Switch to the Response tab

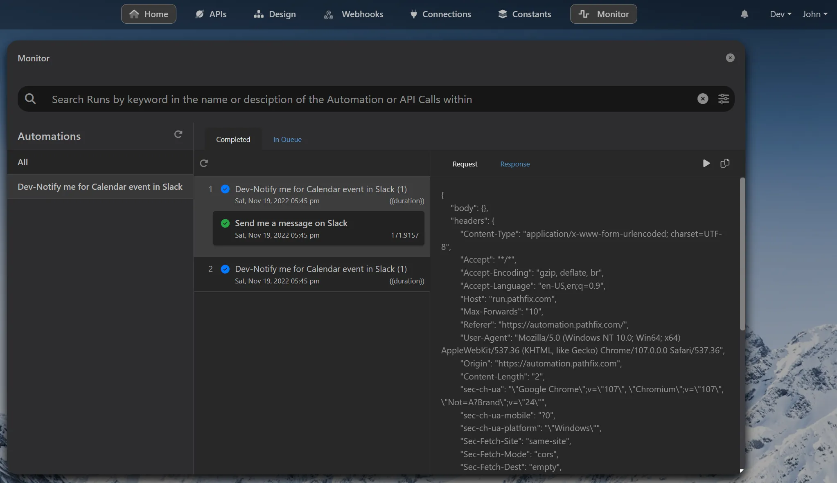click(x=515, y=164)
